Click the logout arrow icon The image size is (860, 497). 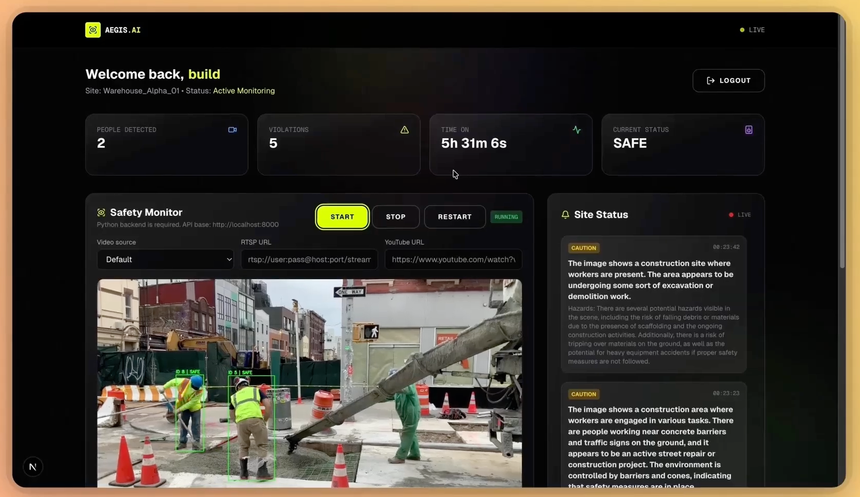pos(711,81)
